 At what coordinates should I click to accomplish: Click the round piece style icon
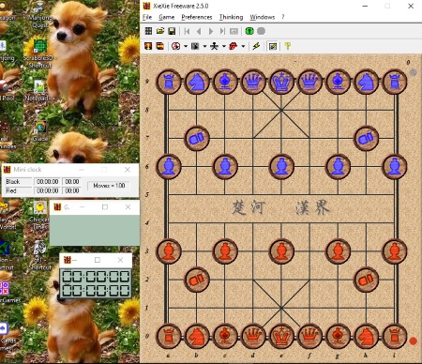pyautogui.click(x=176, y=46)
